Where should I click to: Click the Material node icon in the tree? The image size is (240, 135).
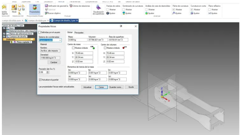[8, 31]
